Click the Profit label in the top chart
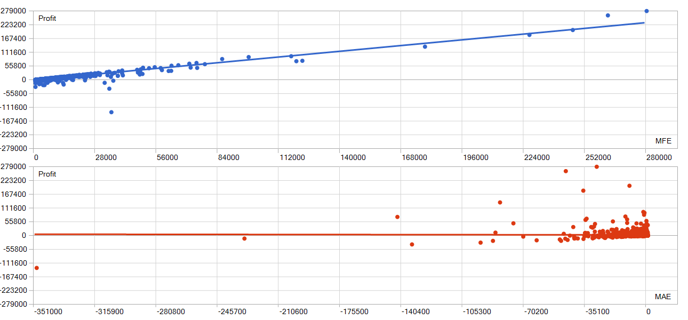Image resolution: width=688 pixels, height=320 pixels. tap(47, 19)
